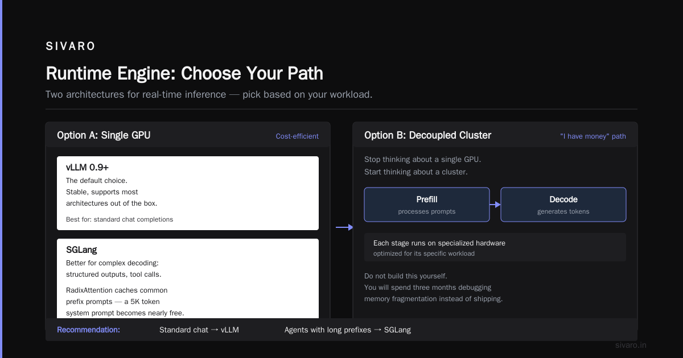
Task: Click 'Better for complex decoding:' text
Action: coord(113,263)
